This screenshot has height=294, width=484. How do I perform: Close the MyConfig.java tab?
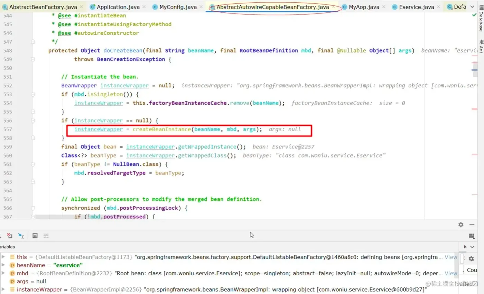click(201, 7)
